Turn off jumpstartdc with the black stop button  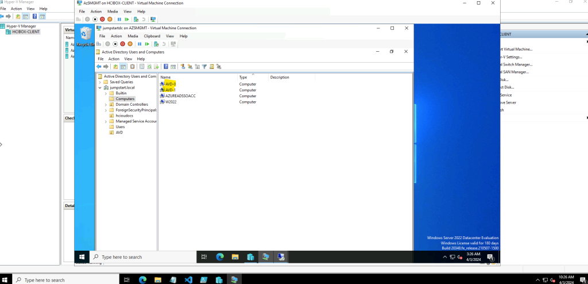pyautogui.click(x=115, y=44)
